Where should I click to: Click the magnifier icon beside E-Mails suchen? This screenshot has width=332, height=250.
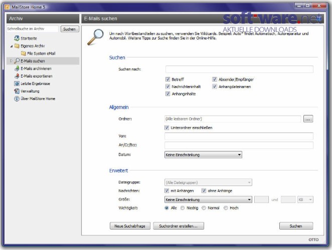tap(17, 61)
